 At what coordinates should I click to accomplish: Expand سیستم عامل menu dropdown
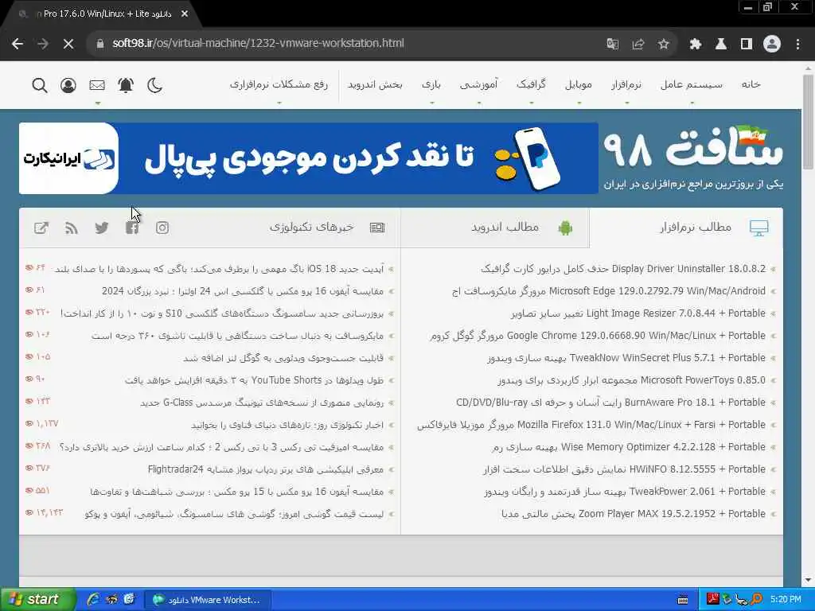point(692,84)
